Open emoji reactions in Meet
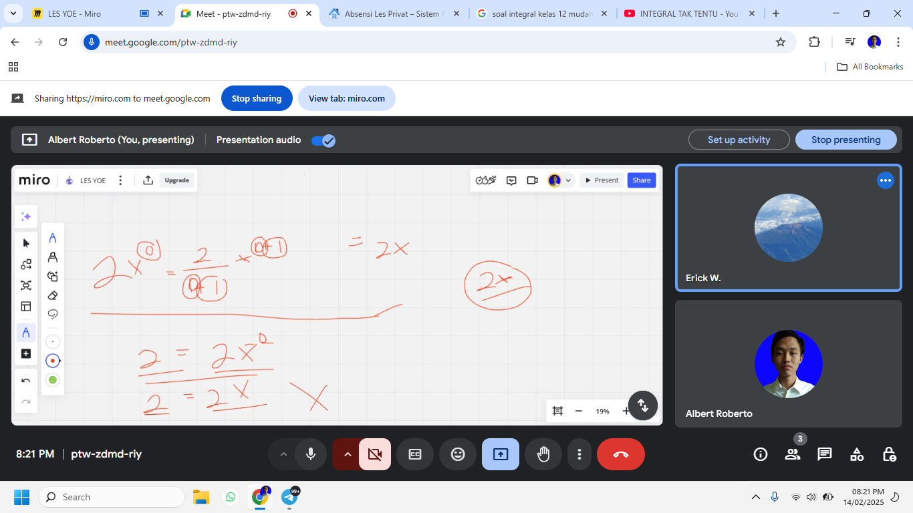Screen dimensions: 913x513 pos(458,454)
